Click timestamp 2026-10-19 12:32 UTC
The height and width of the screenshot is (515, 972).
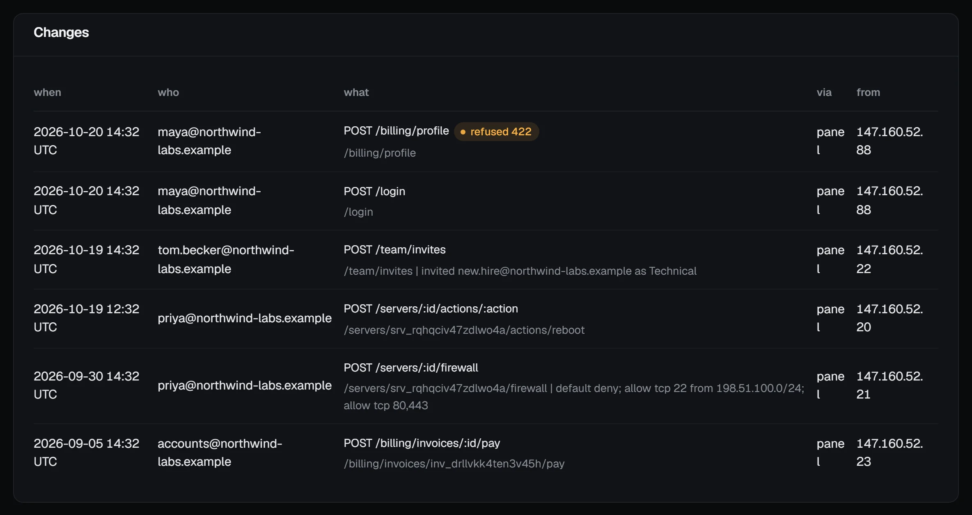click(86, 318)
